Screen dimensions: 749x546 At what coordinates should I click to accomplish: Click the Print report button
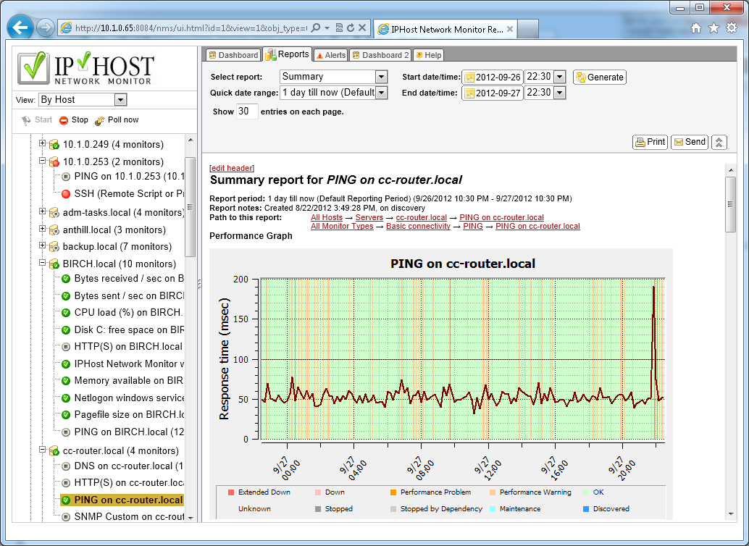pos(650,142)
